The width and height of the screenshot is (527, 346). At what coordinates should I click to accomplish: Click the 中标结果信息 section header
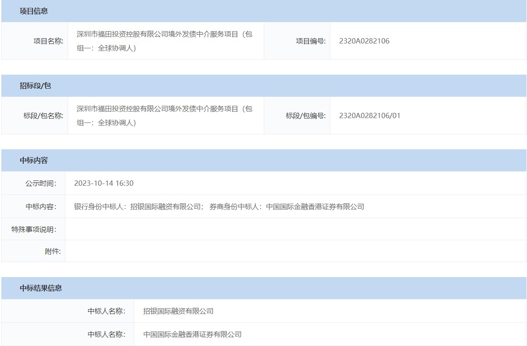point(41,288)
